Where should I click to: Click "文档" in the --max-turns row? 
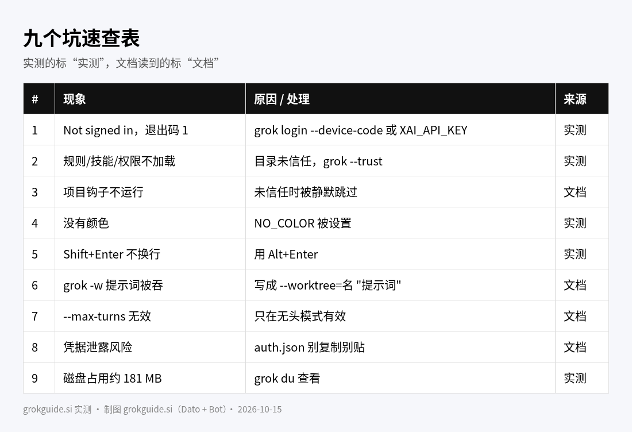click(x=582, y=316)
